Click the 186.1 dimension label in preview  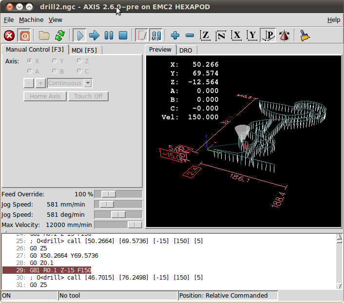[x=240, y=178]
